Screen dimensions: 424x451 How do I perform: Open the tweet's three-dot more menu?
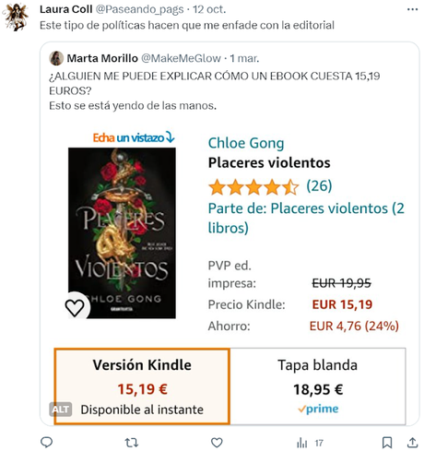412,9
